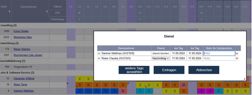
Task: Click the date header 16.9
Action: 201,7
